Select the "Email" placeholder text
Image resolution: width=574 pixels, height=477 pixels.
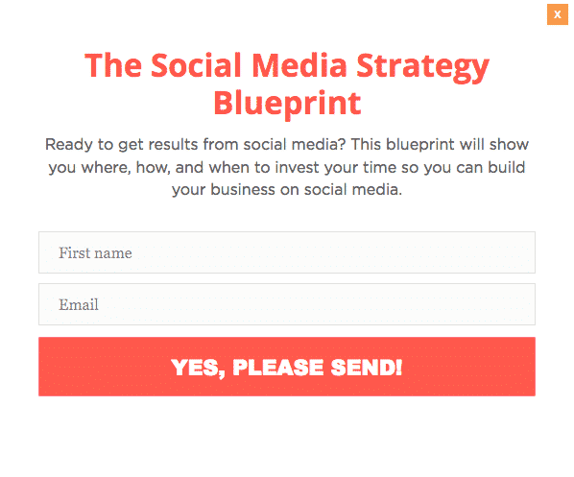(x=79, y=304)
